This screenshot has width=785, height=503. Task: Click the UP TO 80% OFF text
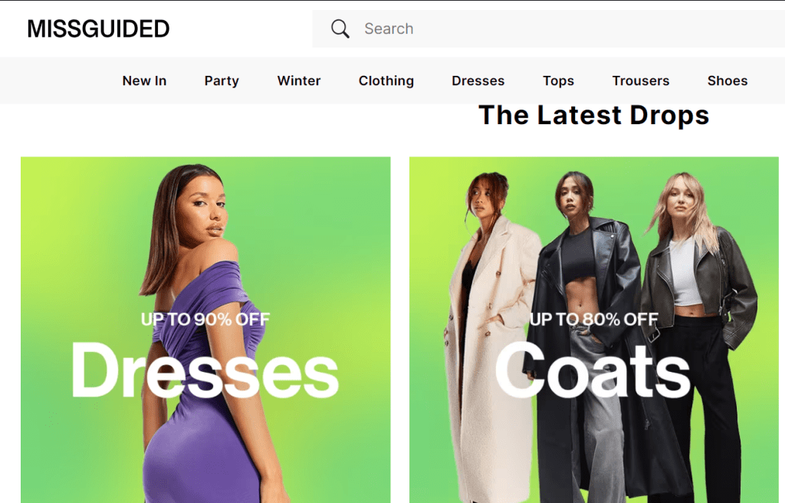pos(594,319)
